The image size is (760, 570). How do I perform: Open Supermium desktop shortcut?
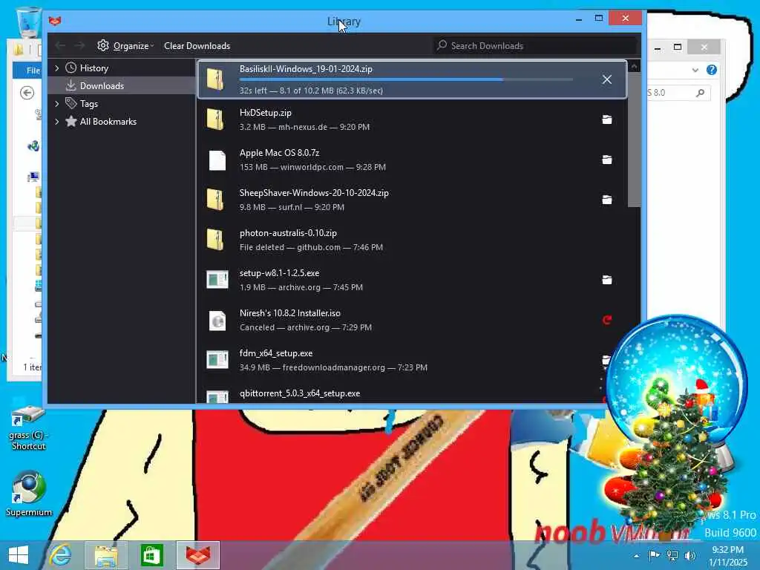coord(29,494)
